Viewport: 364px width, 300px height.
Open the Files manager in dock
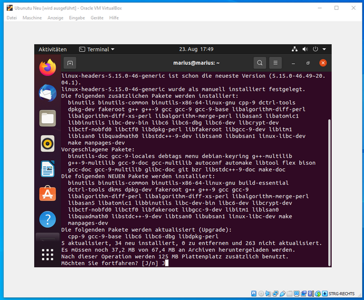[x=48, y=118]
